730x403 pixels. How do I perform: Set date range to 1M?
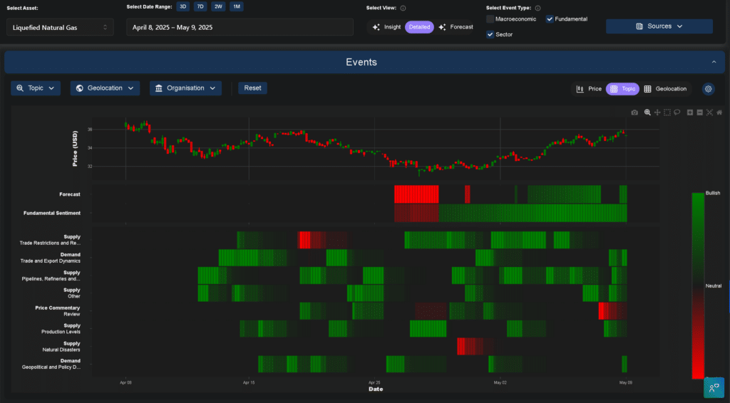[237, 6]
